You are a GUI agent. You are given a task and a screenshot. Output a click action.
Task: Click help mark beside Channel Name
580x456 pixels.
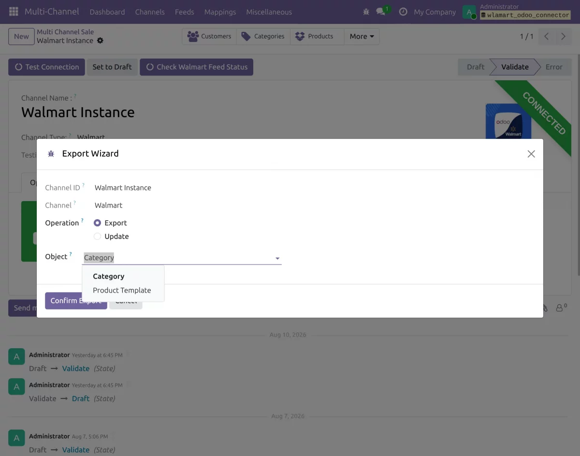[x=75, y=96]
